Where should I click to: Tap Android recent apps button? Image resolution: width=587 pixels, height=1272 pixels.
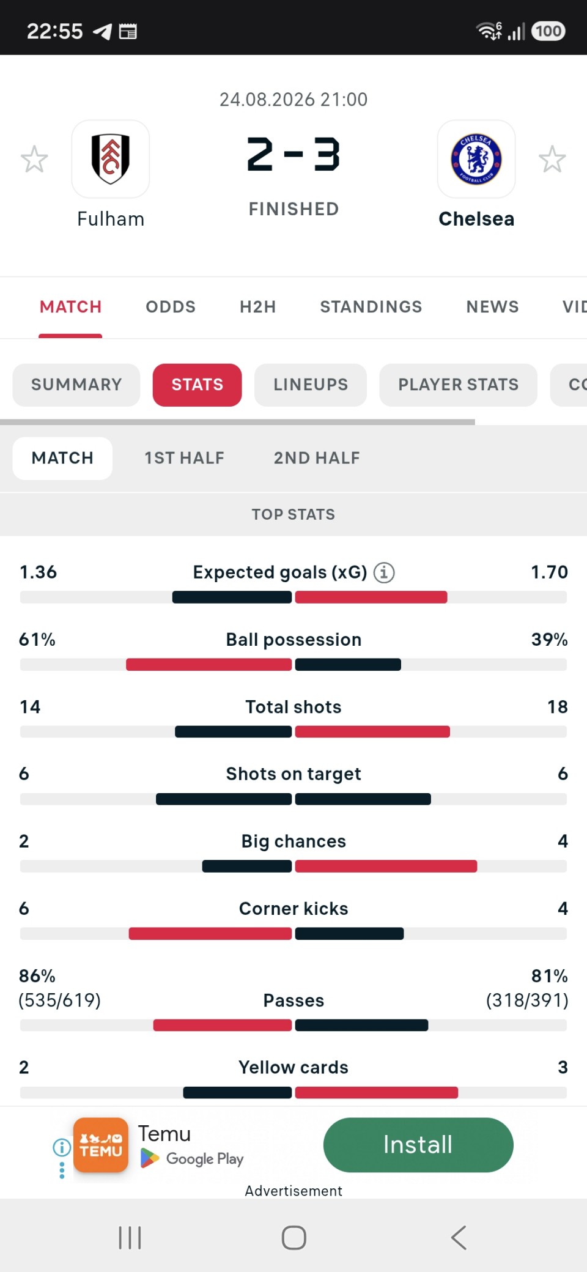pyautogui.click(x=130, y=1238)
